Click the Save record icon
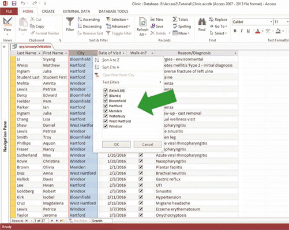The image size is (289, 230). click(x=153, y=26)
